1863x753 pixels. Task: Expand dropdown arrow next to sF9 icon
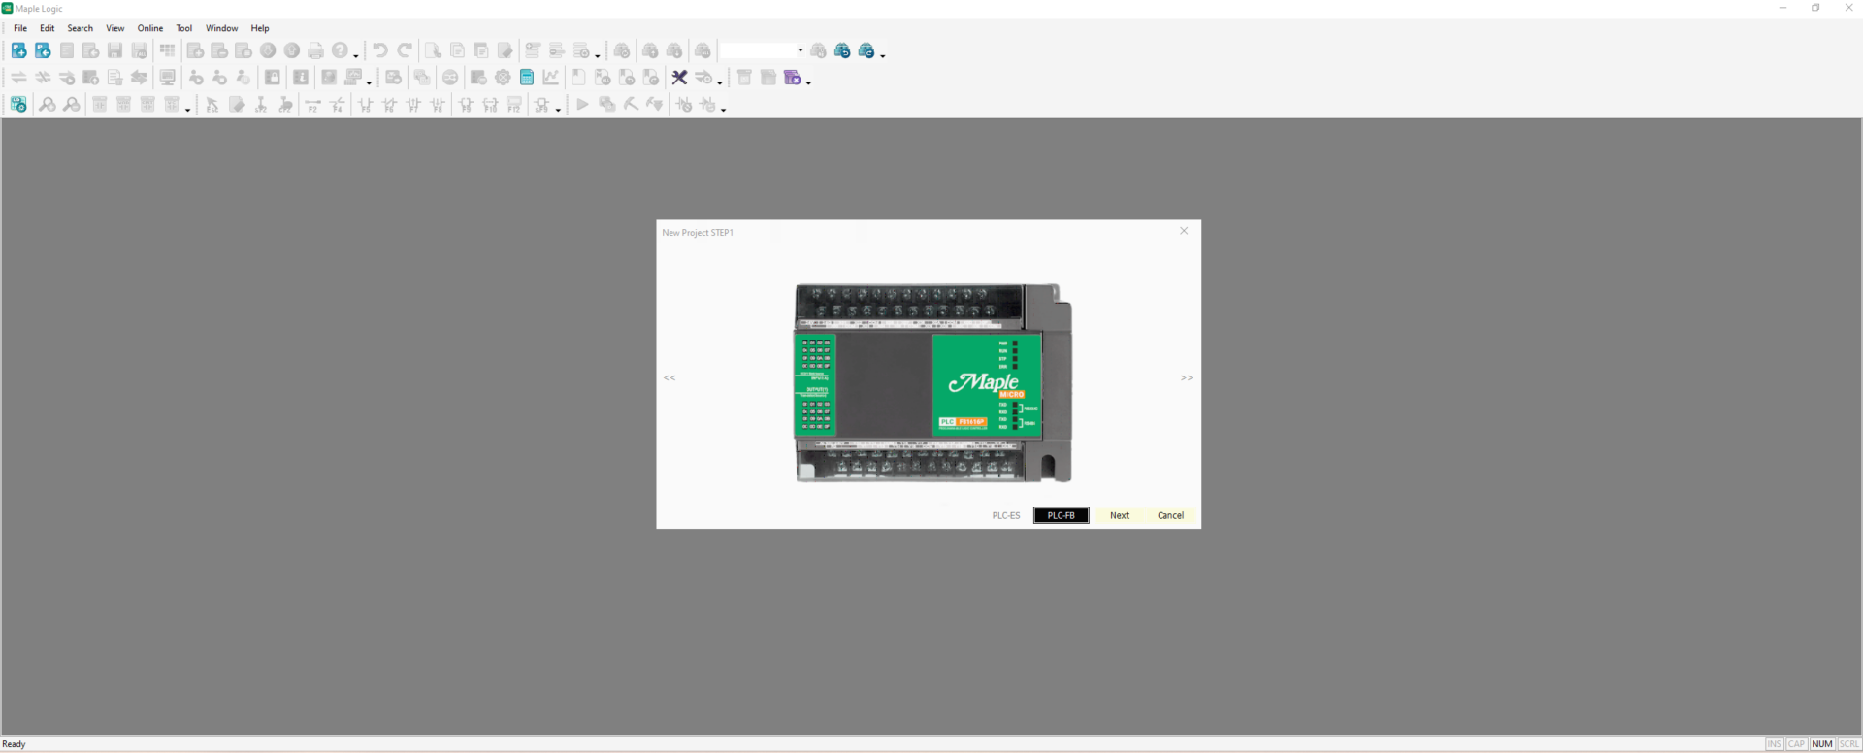(558, 109)
